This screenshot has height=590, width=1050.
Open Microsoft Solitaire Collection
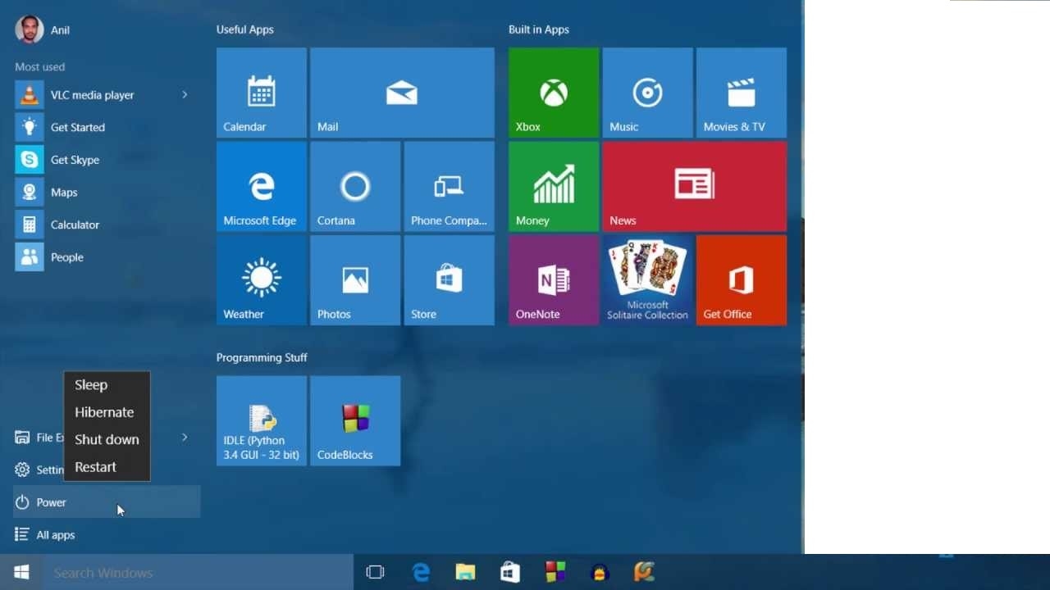647,279
